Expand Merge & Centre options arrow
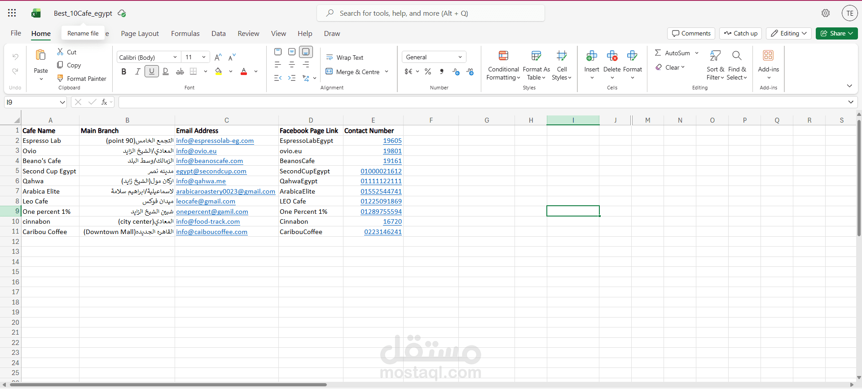Screen dimensions: 862x389 click(387, 71)
